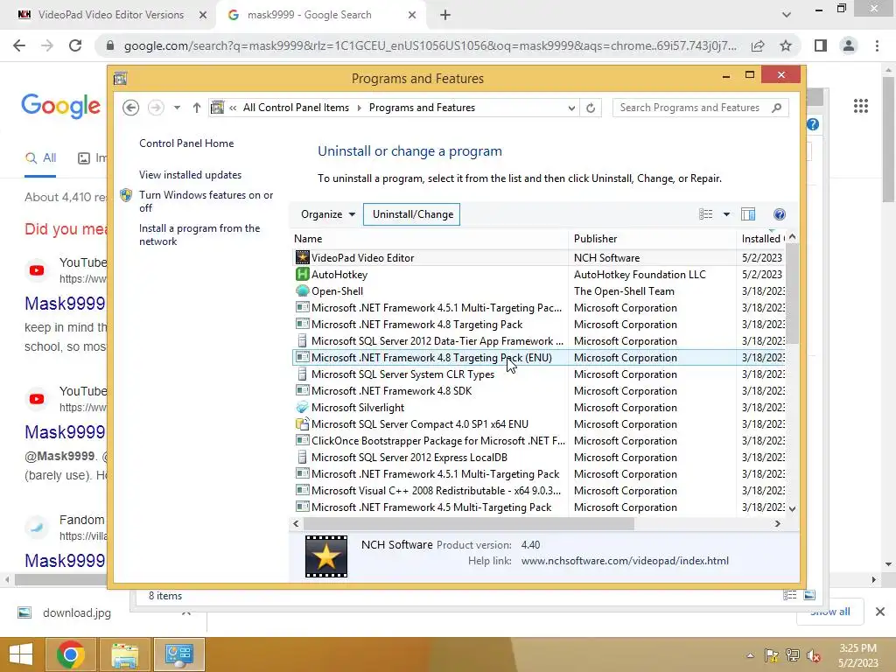Open the Windows Start button
Image resolution: width=896 pixels, height=672 pixels.
click(21, 654)
